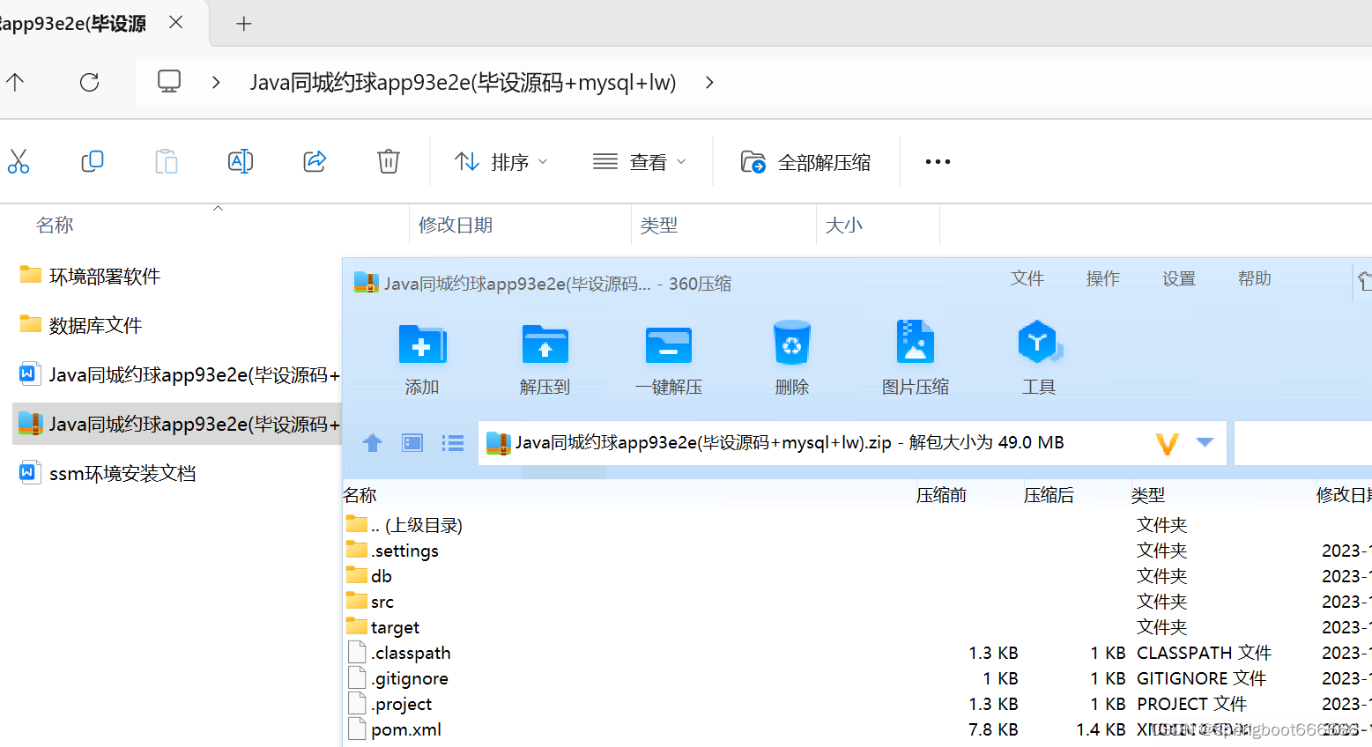This screenshot has height=747, width=1372.
Task: Click 全部解压缩 extract all button
Action: click(x=805, y=162)
